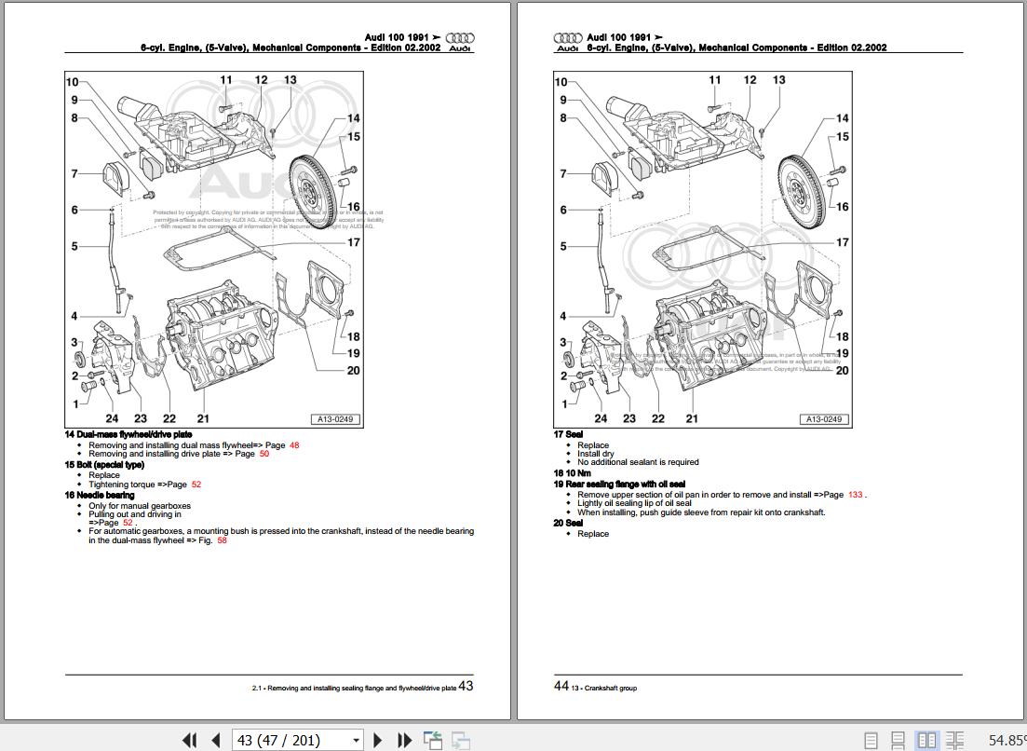1027x751 pixels.
Task: Click the previous view navigation icon
Action: point(433,740)
